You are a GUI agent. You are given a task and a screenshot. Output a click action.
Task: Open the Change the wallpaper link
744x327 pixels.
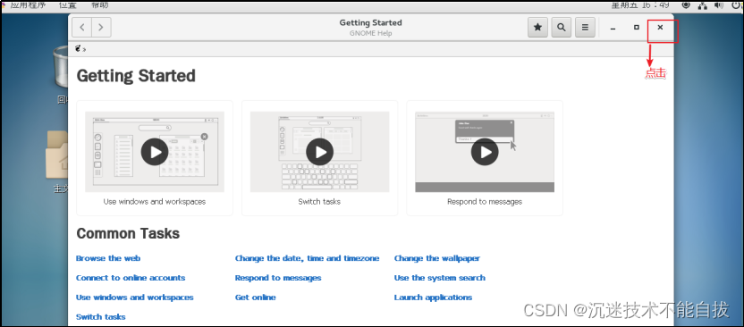click(437, 258)
